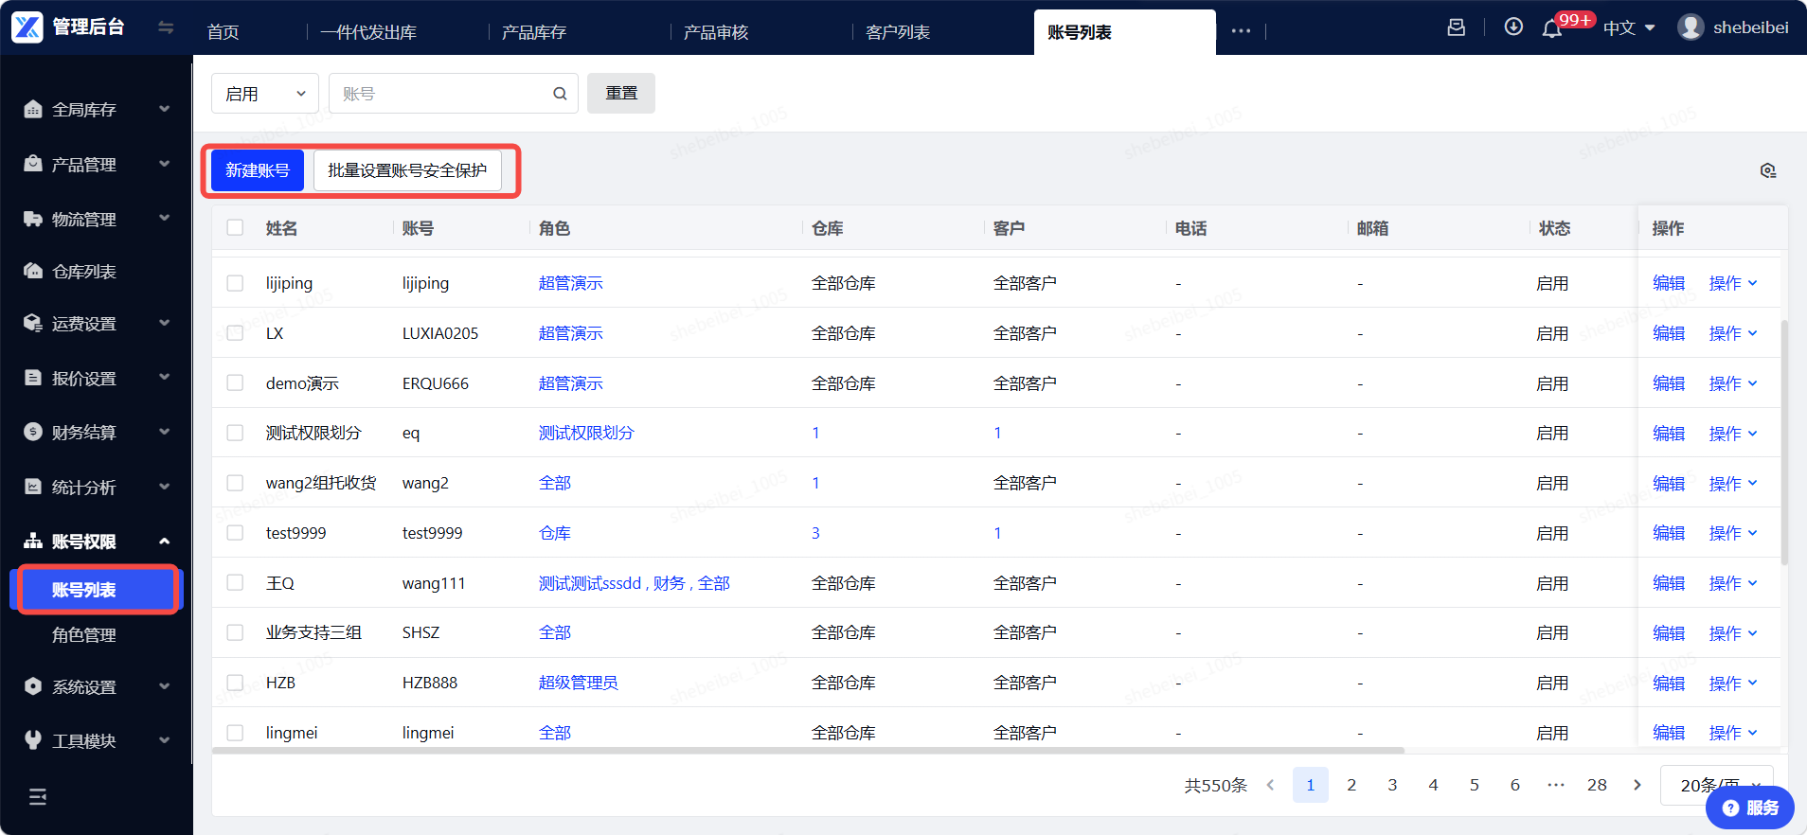1807x835 pixels.
Task: Open the 启用 status filter dropdown
Action: click(265, 94)
